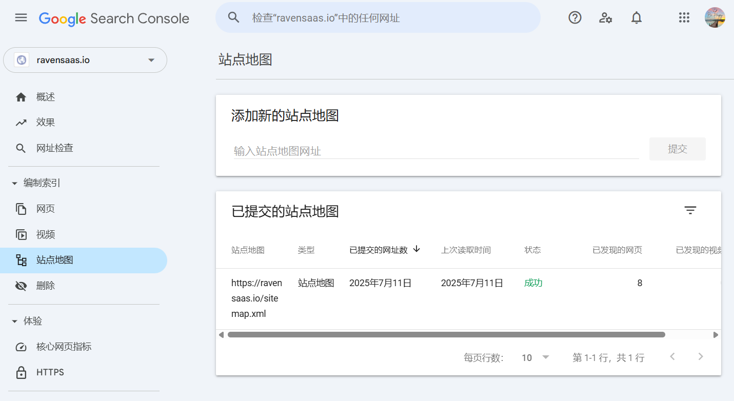Click the 站点地图 type cell in row
Viewport: 734px width, 401px height.
(x=316, y=283)
